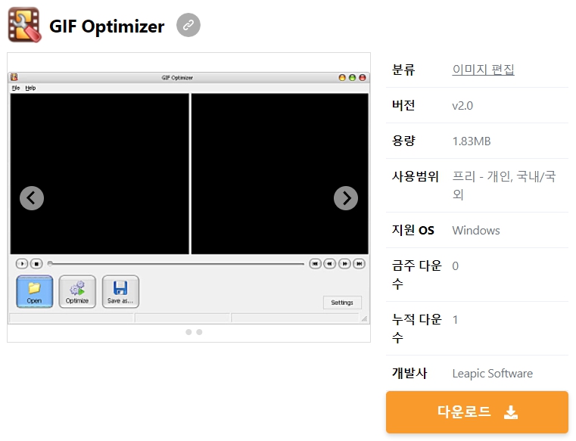Click the 지원 OS label
The width and height of the screenshot is (576, 441).
[413, 230]
